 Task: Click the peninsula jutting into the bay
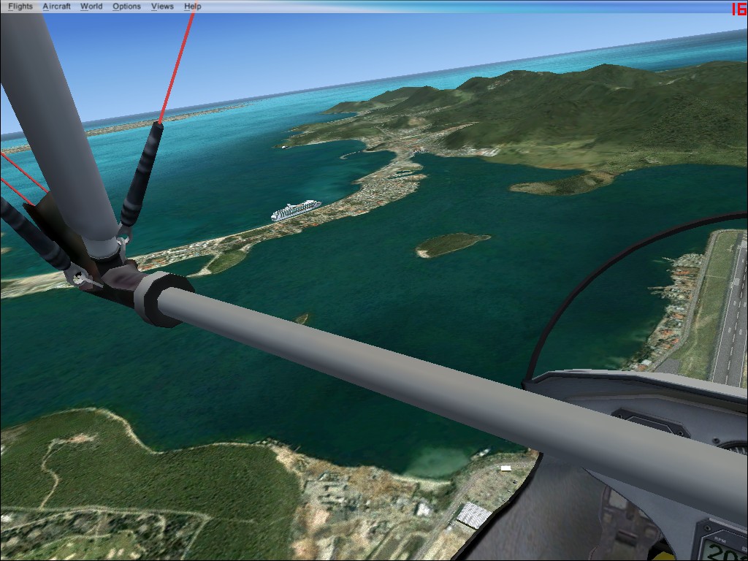point(562,184)
